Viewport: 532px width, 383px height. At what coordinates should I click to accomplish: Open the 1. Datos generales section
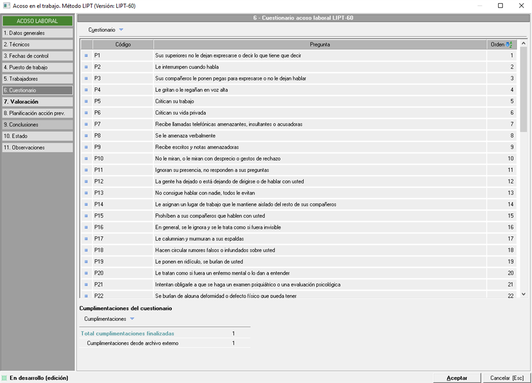tap(37, 33)
